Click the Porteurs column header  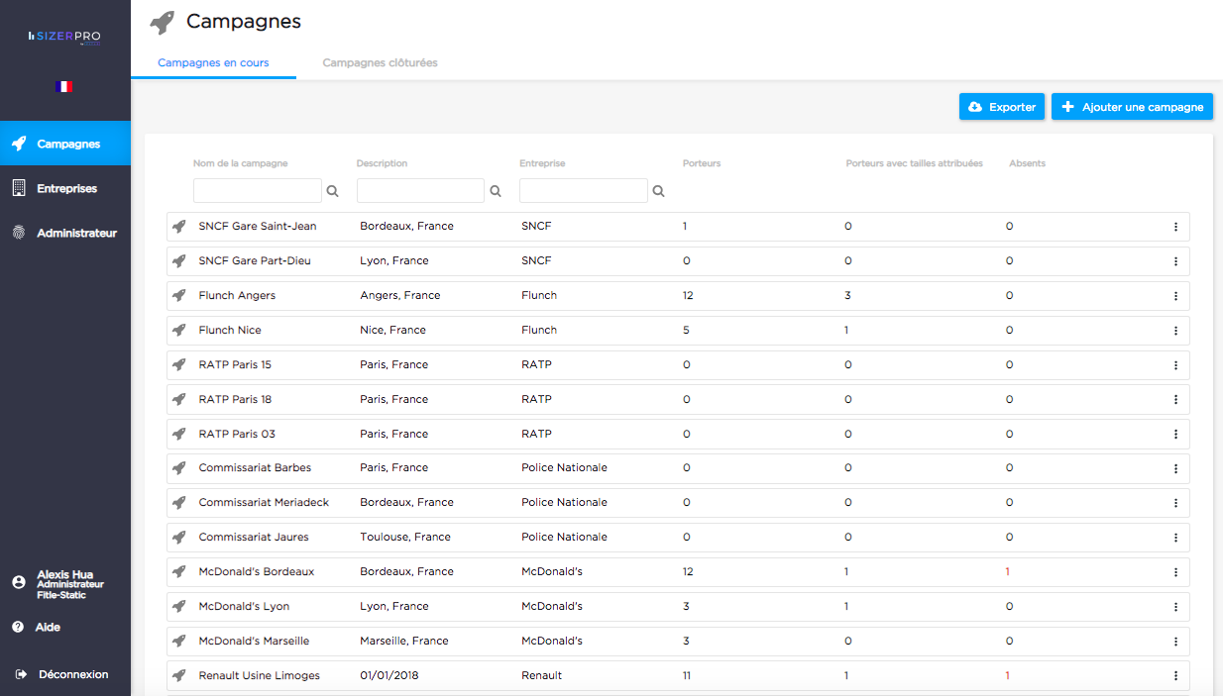(x=702, y=163)
